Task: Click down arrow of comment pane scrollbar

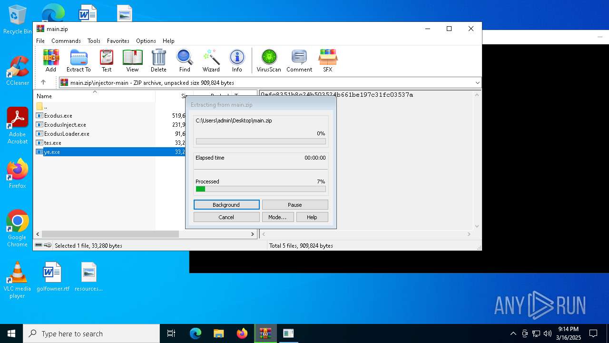Action: (477, 226)
